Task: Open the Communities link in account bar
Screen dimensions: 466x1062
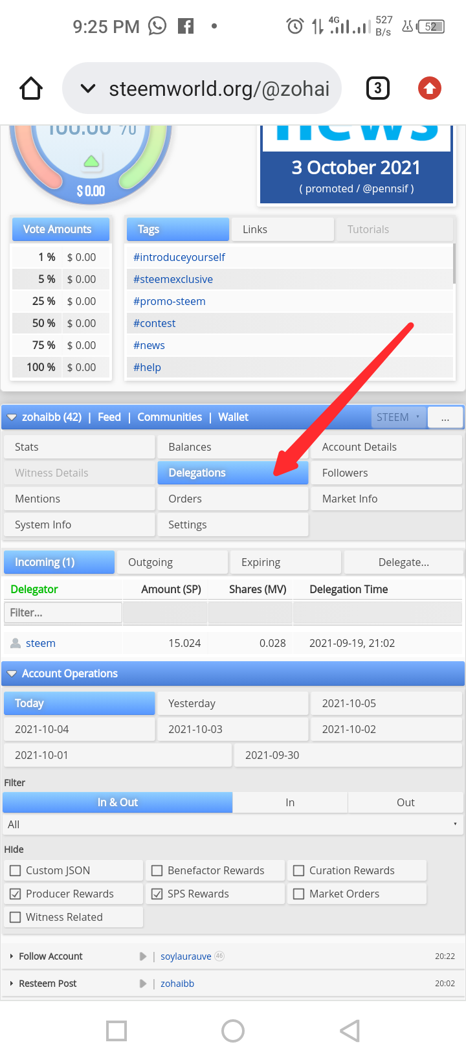Action: tap(170, 417)
